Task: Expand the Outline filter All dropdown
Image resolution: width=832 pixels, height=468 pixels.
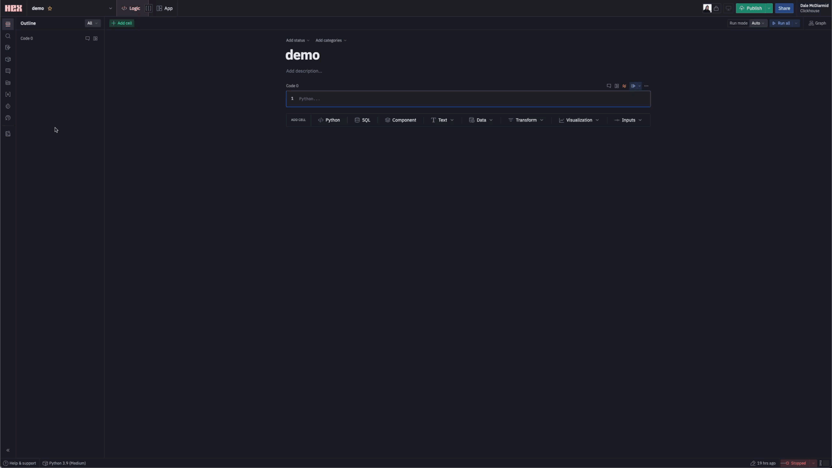Action: point(92,23)
